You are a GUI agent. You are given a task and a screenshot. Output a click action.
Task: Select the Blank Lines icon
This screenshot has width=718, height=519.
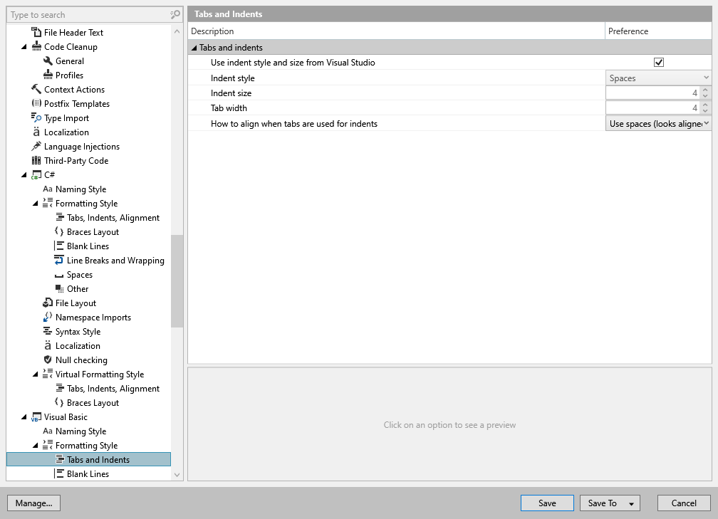[x=59, y=246]
